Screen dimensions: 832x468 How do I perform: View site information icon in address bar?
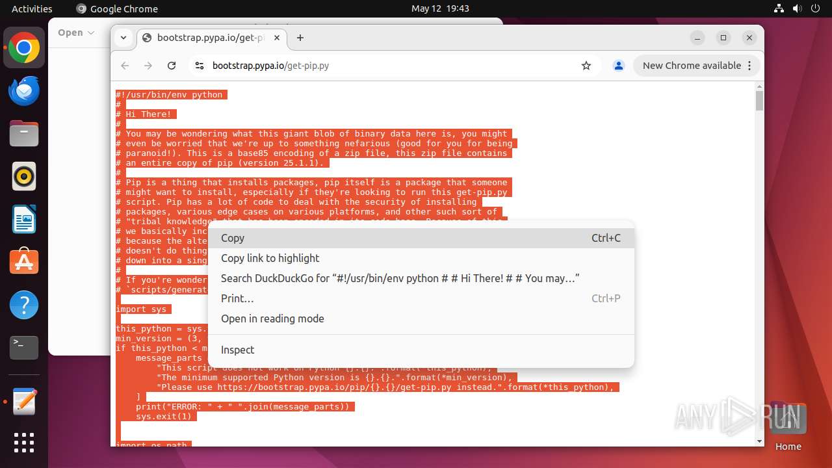pyautogui.click(x=200, y=66)
